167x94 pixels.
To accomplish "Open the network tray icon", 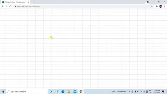I will pos(144,92).
